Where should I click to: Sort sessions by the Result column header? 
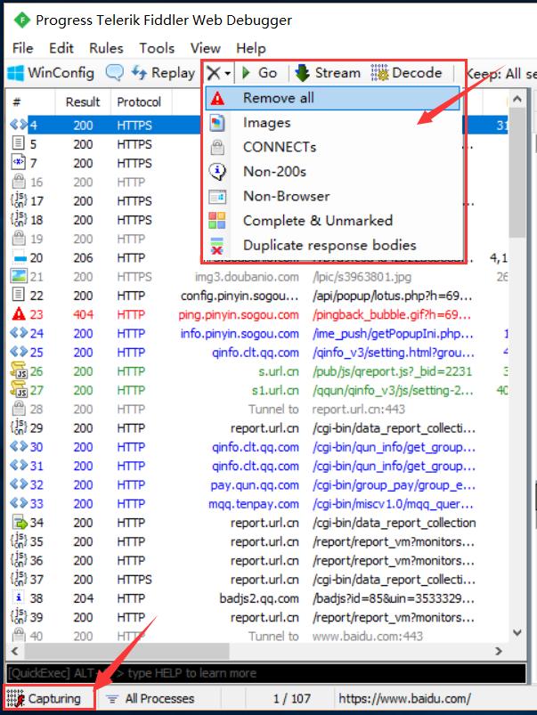click(83, 102)
